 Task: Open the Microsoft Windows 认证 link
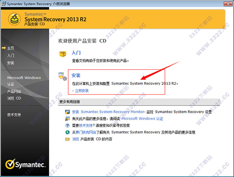(142, 119)
